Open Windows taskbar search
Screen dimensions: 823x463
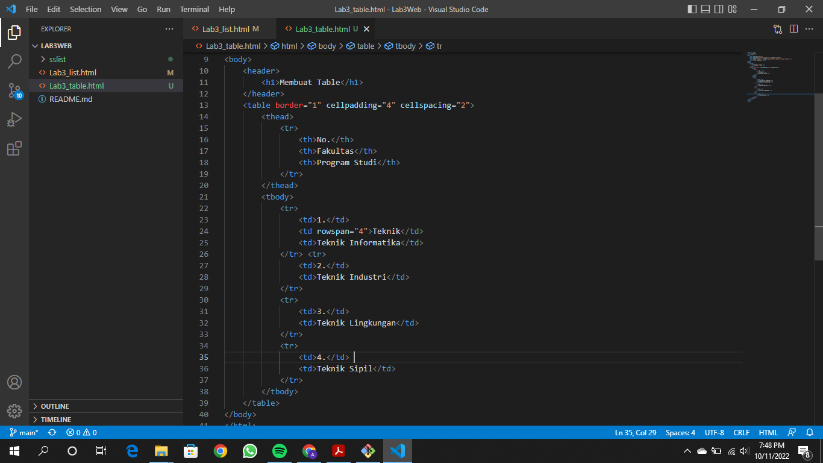[43, 450]
